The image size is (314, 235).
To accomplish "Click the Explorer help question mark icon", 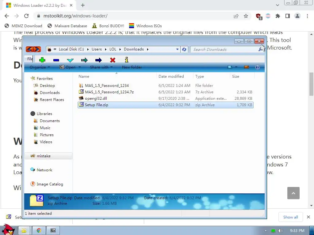I will coord(258,67).
